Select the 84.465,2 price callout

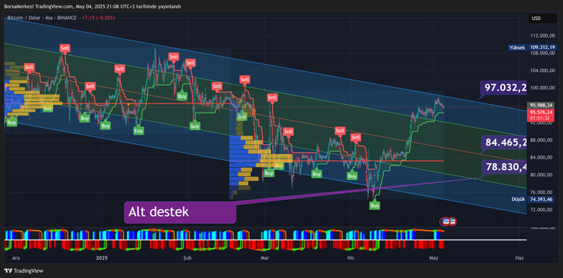point(504,142)
